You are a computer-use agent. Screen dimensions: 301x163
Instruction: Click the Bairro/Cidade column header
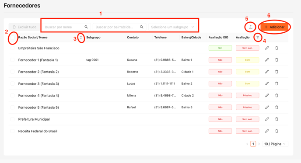[191, 38]
